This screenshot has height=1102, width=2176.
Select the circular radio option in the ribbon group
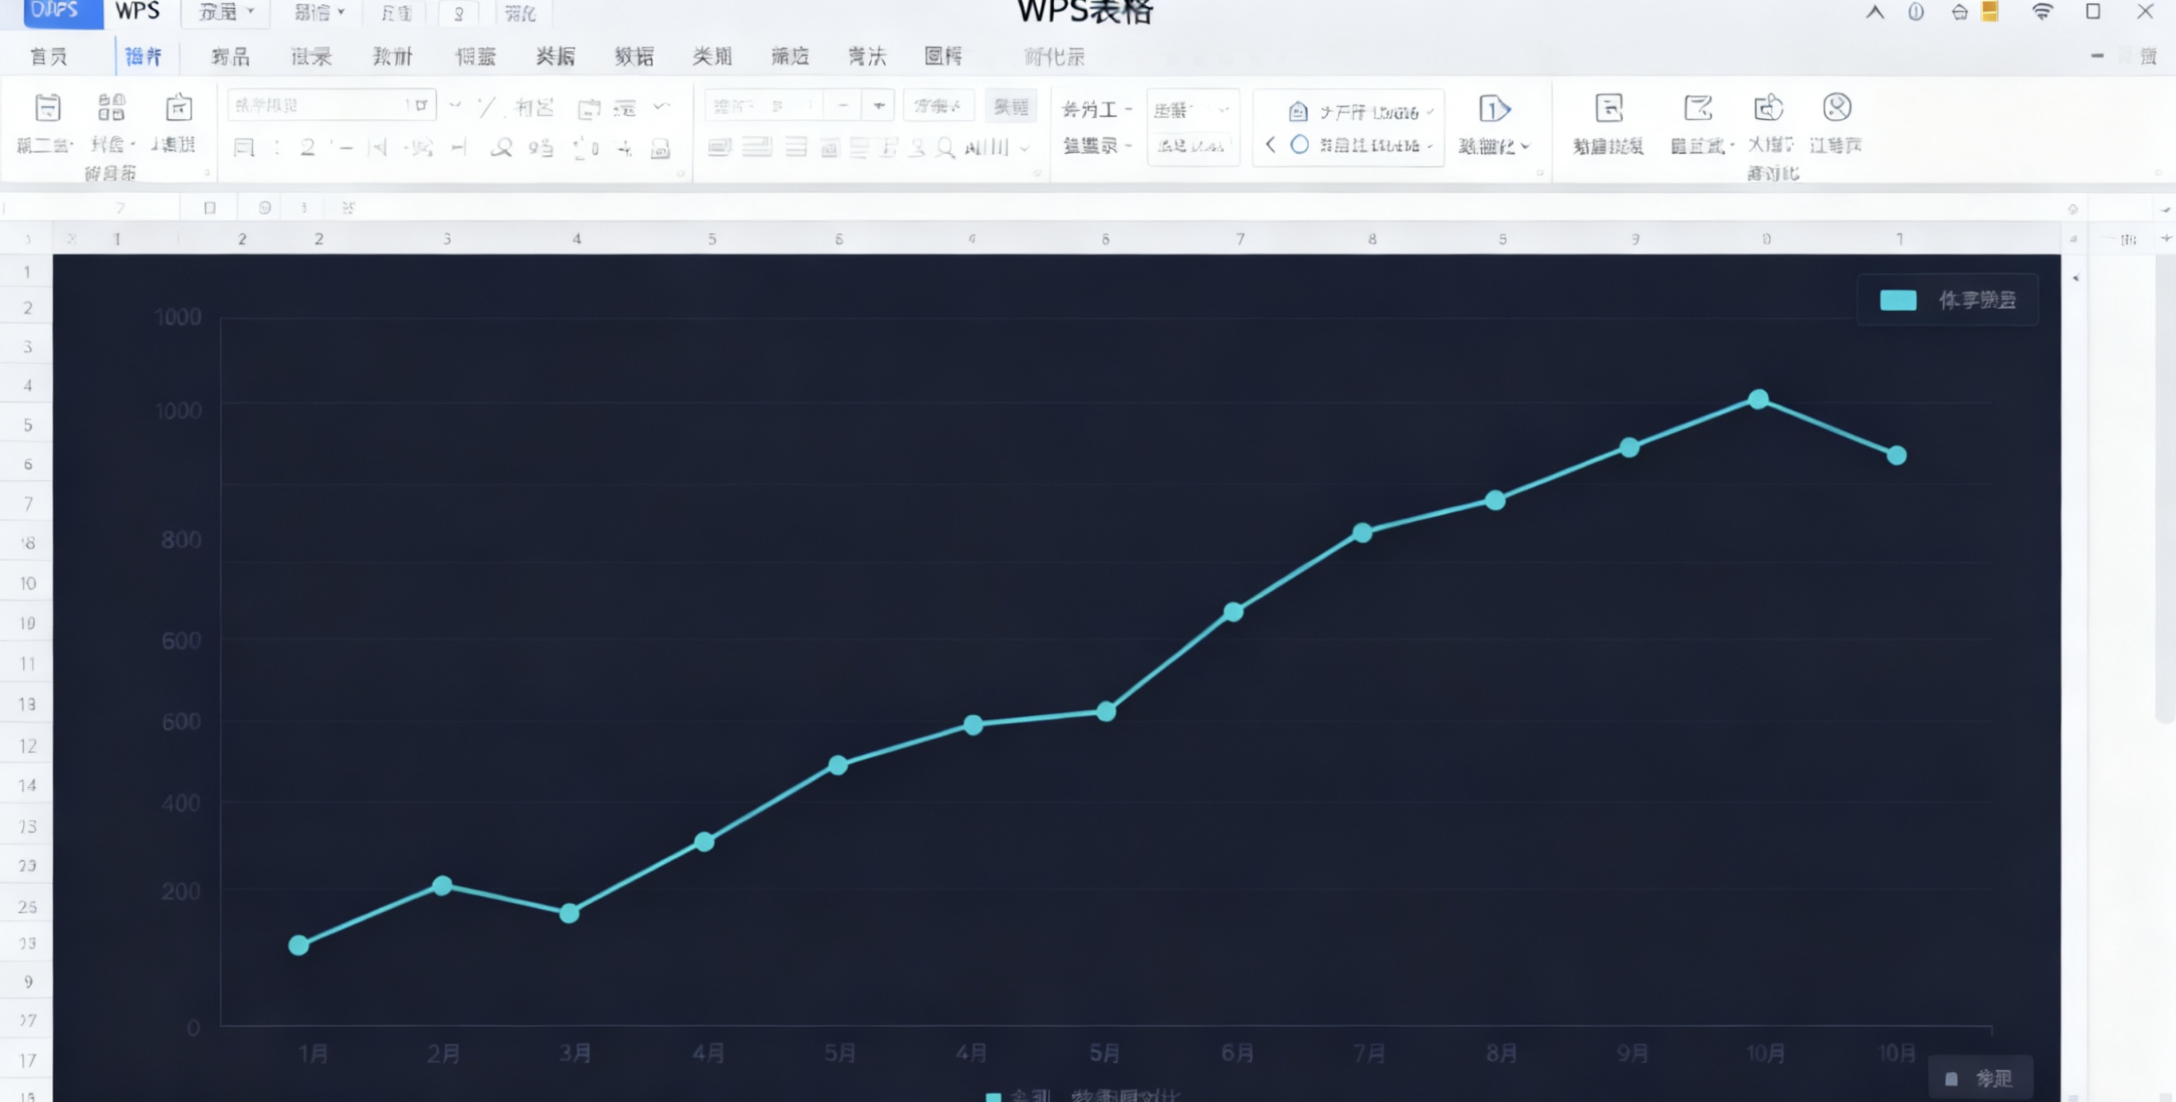coord(1298,145)
